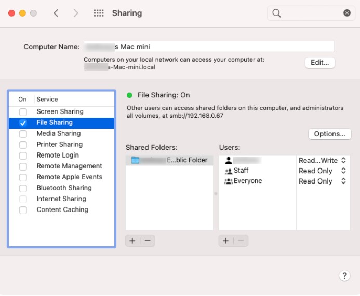The width and height of the screenshot is (360, 296).
Task: Select Content Caching service row
Action: (x=61, y=209)
